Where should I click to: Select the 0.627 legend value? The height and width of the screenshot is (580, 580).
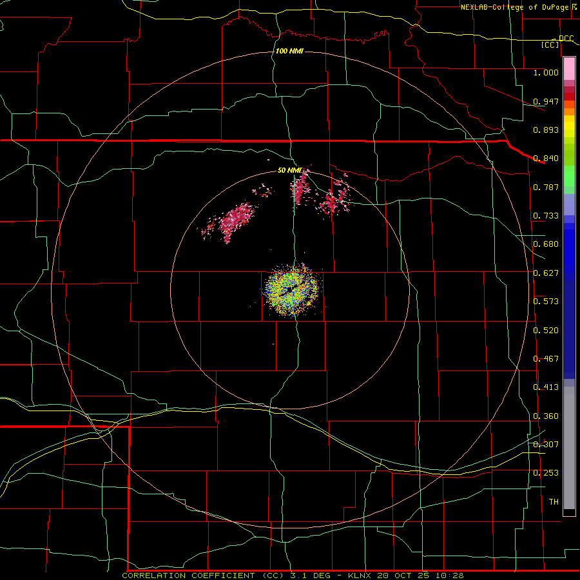(x=546, y=273)
